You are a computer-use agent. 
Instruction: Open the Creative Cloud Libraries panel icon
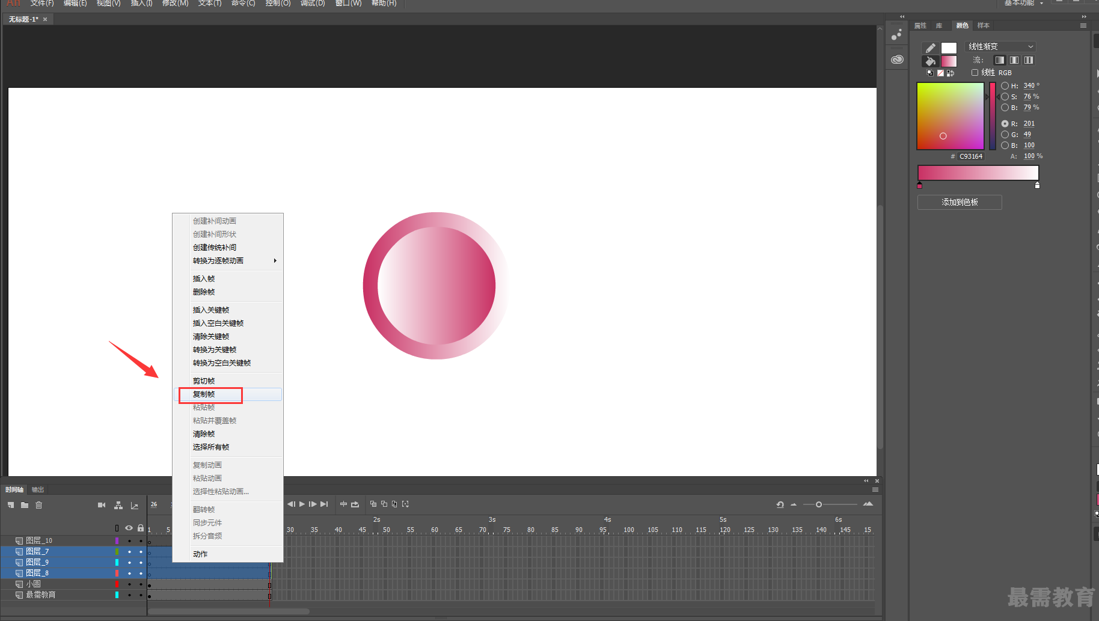point(897,60)
